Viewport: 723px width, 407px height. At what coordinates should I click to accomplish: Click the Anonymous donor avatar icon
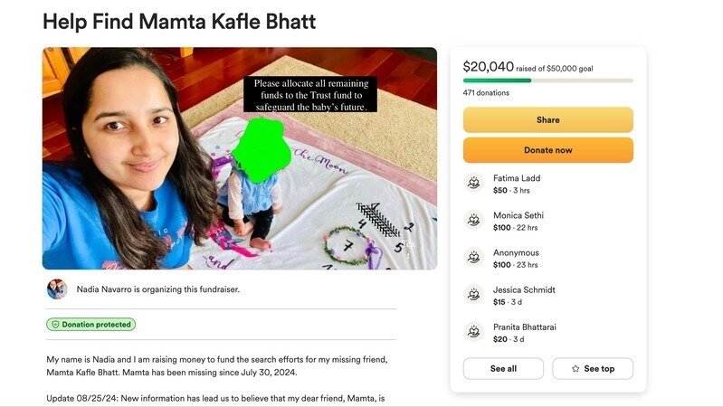coord(473,257)
